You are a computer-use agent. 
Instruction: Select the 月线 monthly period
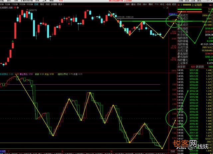[x=47, y=4]
